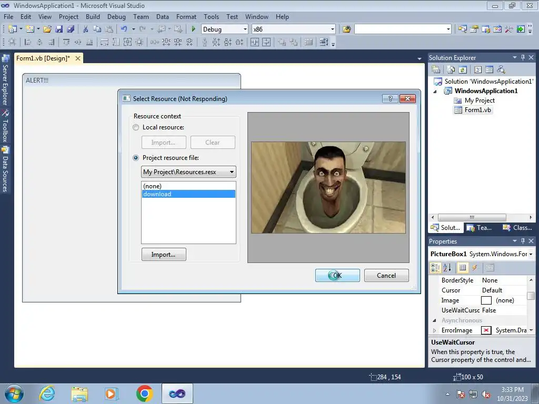Viewport: 539px width, 404px height.
Task: Open the Project menu
Action: 68,16
